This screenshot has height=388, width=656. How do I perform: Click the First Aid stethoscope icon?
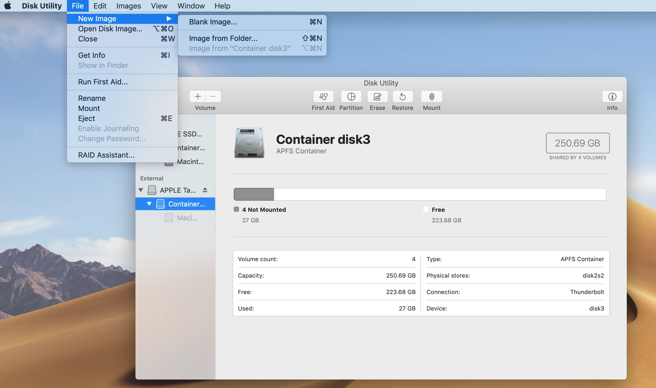[x=323, y=97]
